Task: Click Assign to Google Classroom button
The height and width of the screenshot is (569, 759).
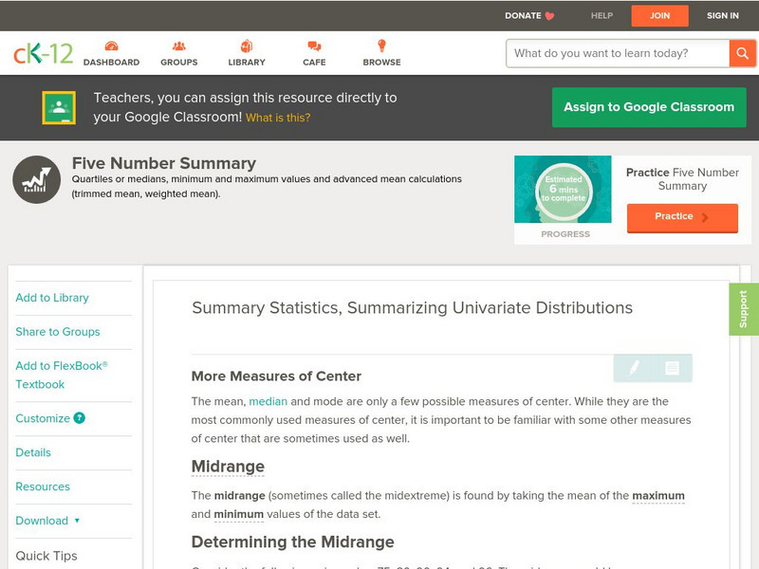Action: point(649,107)
